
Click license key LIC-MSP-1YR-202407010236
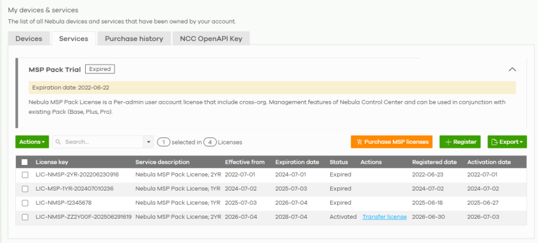click(74, 189)
